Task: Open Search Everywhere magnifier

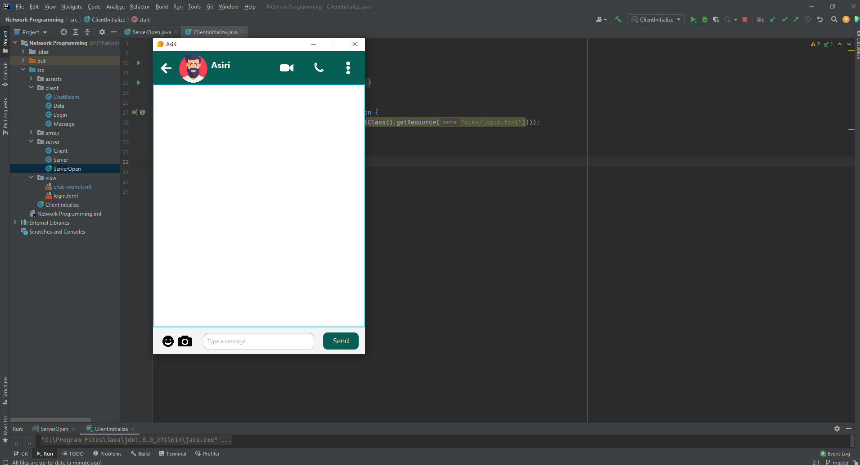Action: 834,19
